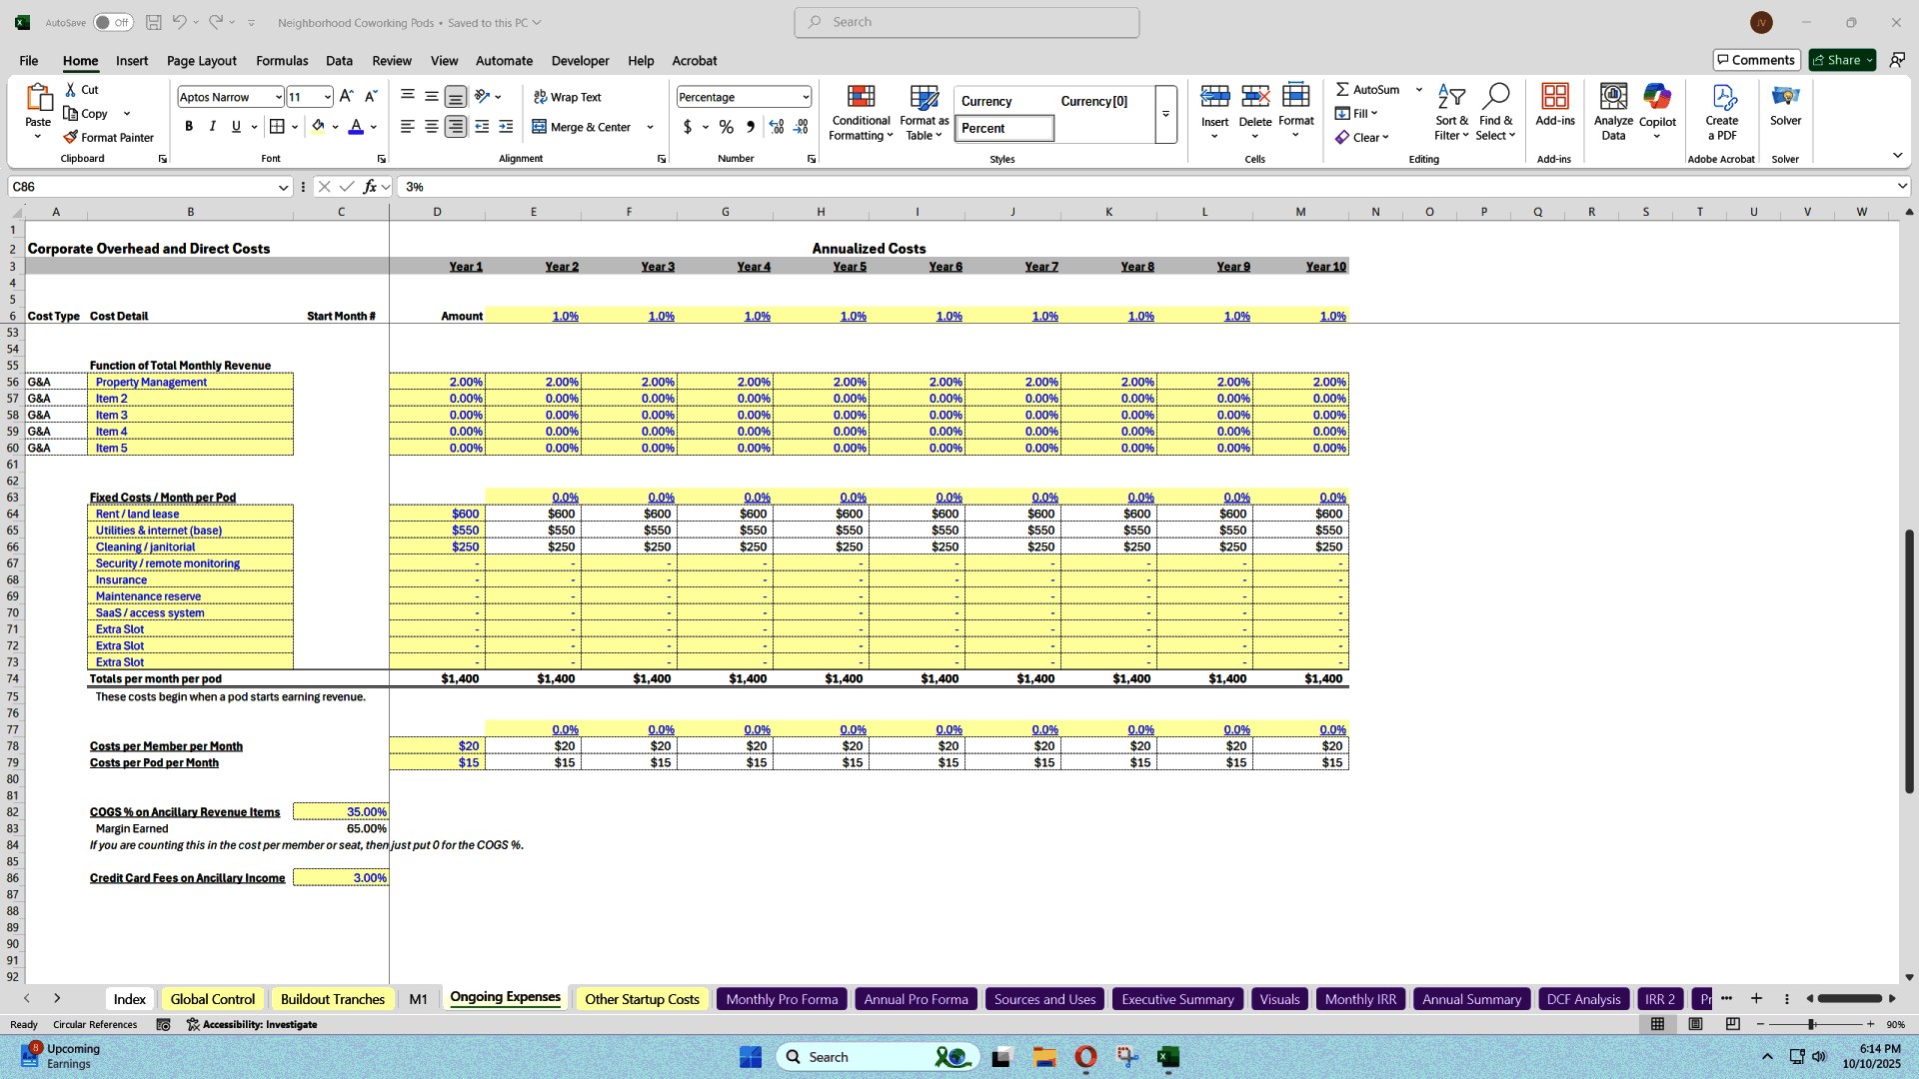Toggle Bold formatting
The height and width of the screenshot is (1079, 1919).
click(x=189, y=127)
